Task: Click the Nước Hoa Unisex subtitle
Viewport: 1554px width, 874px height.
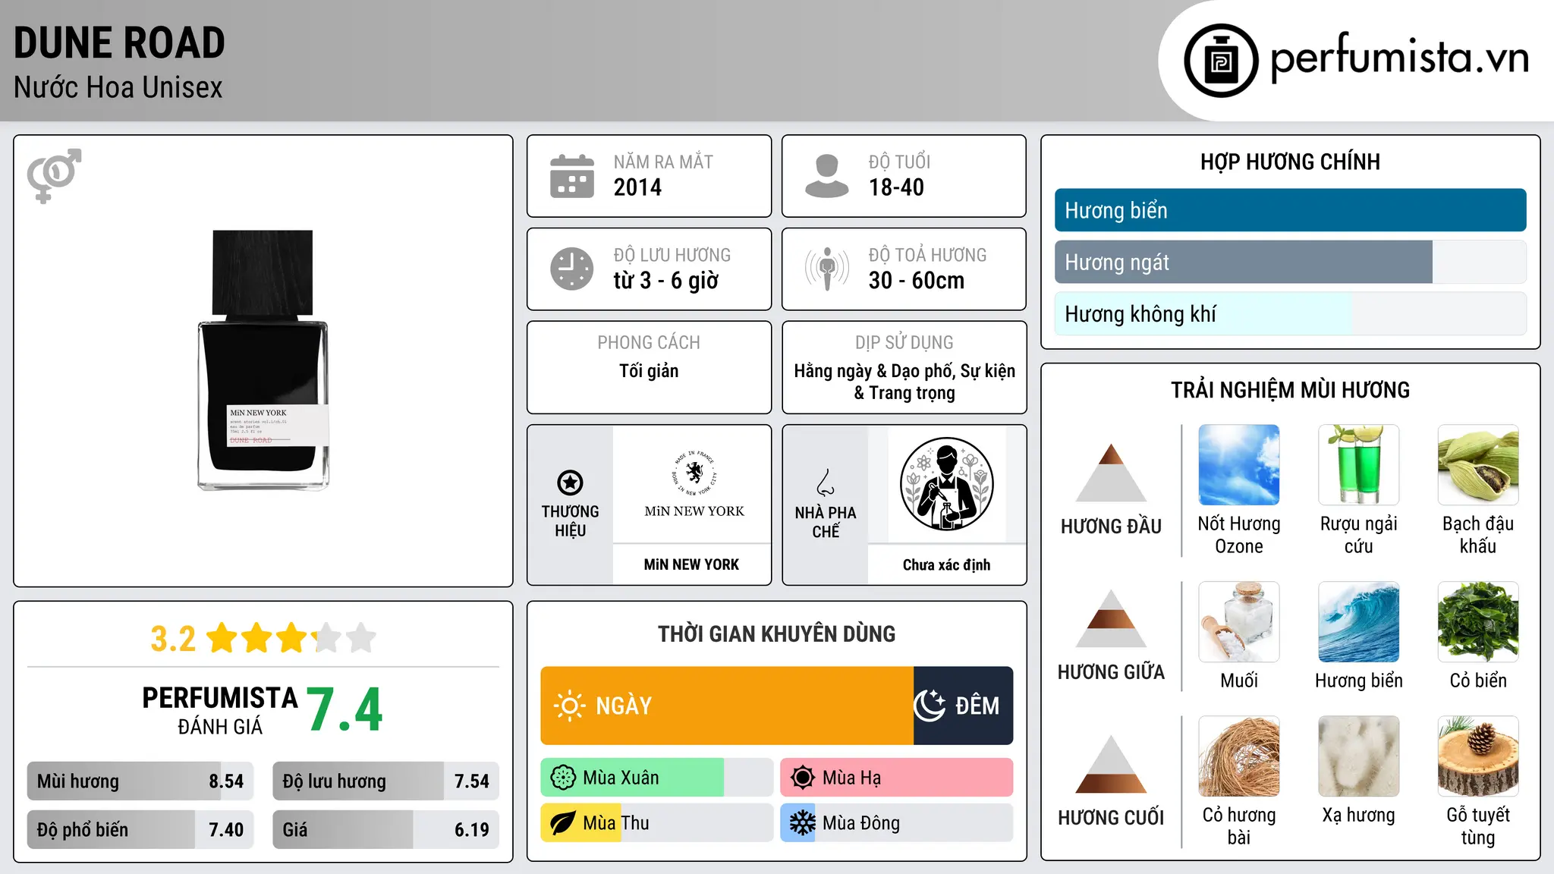Action: pos(118,87)
